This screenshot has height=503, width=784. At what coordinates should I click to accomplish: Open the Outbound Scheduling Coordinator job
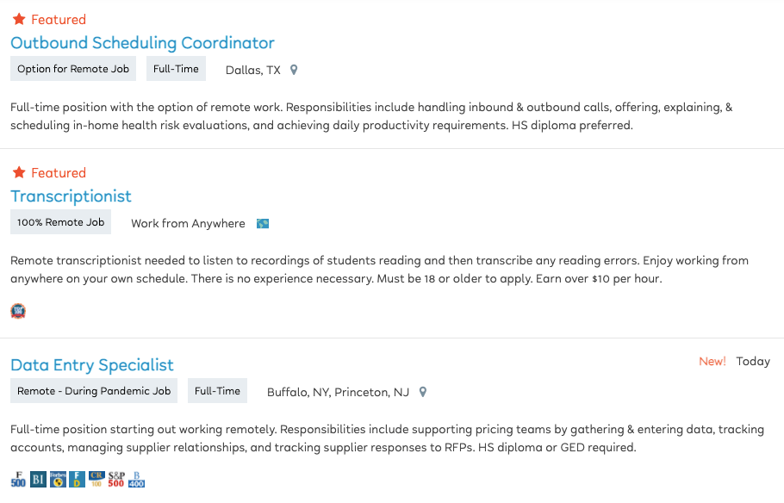[142, 43]
